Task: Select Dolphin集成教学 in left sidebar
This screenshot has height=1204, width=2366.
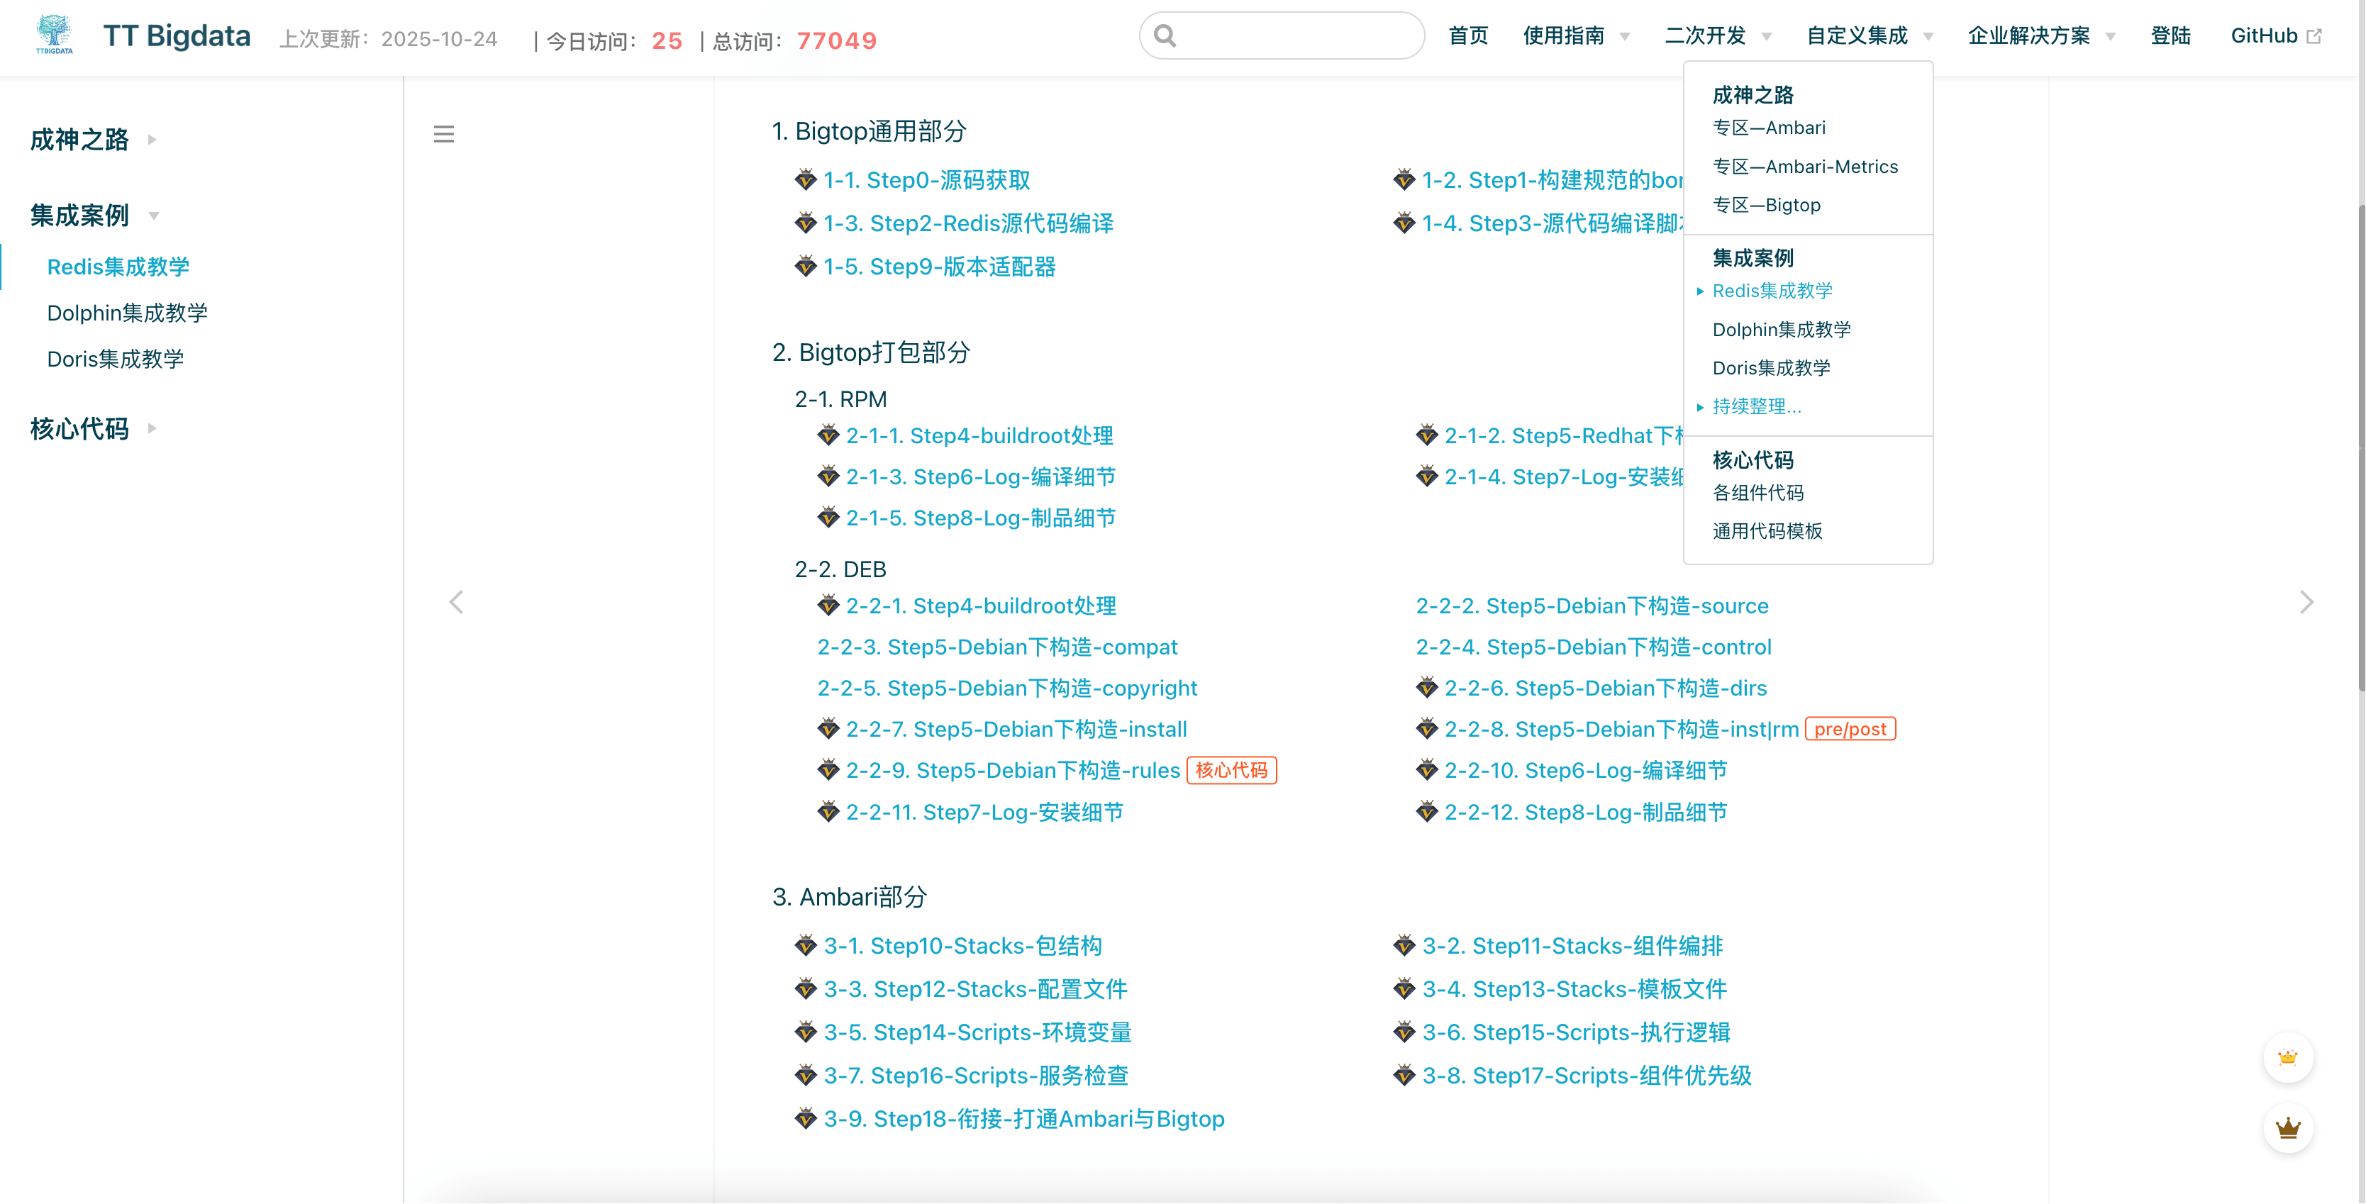Action: 127,313
